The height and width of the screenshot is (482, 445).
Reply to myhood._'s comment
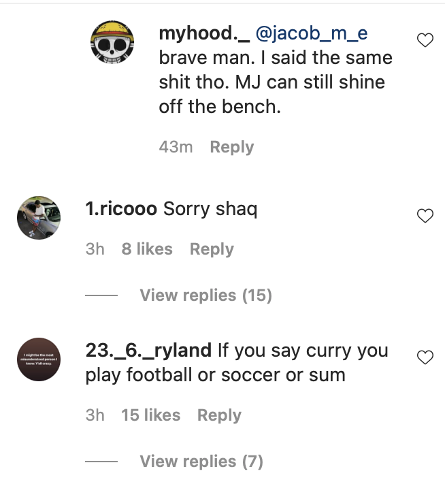[x=231, y=147]
